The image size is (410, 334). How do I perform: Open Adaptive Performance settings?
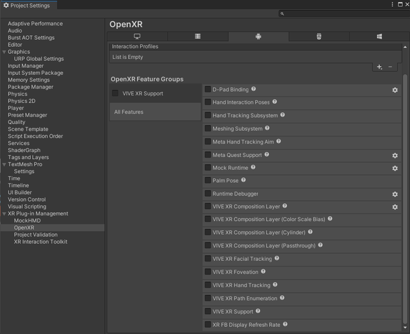click(35, 24)
